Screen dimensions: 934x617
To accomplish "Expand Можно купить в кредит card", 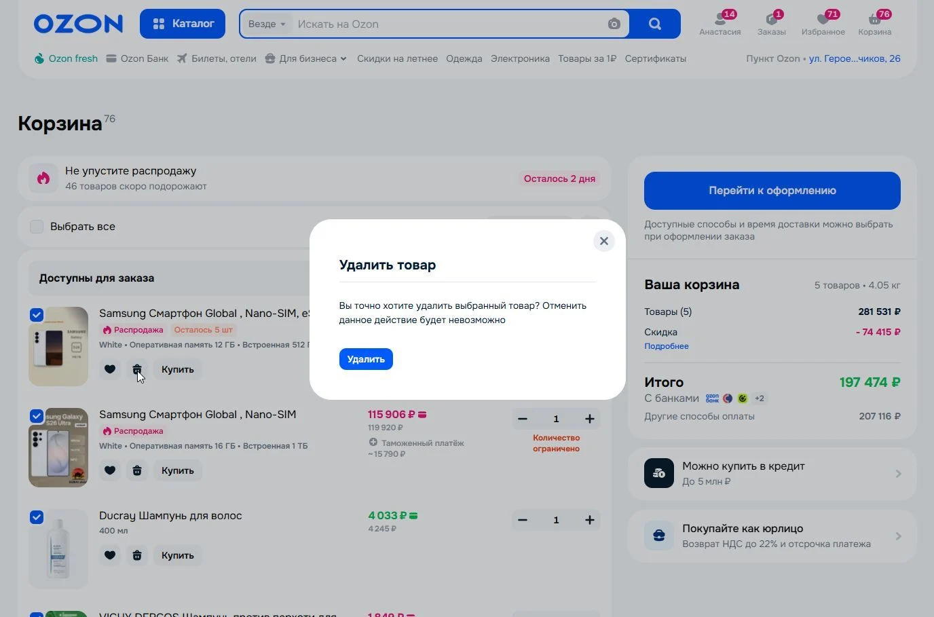I will pos(772,474).
